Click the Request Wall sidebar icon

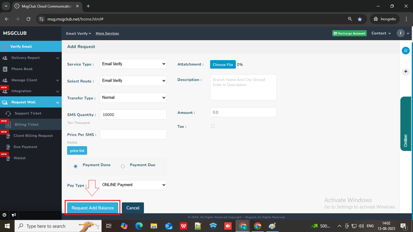pyautogui.click(x=5, y=102)
